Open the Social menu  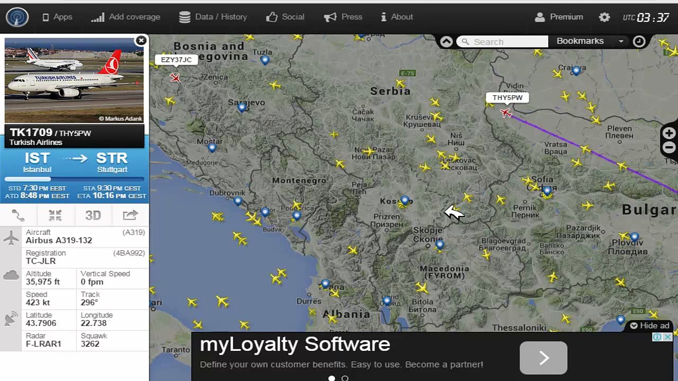[285, 17]
